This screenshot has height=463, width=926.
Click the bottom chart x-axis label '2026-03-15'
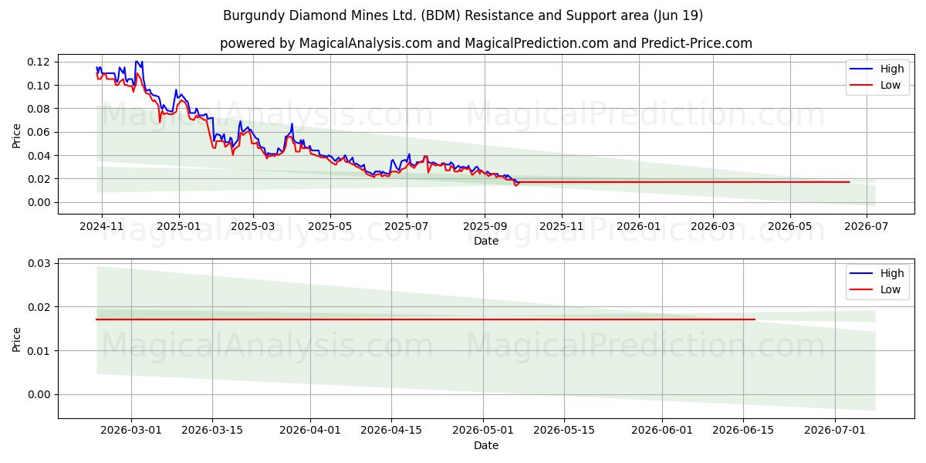point(213,432)
